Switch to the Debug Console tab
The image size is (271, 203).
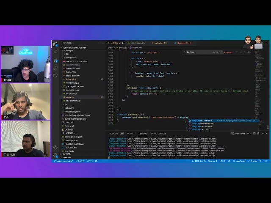(x=158, y=134)
